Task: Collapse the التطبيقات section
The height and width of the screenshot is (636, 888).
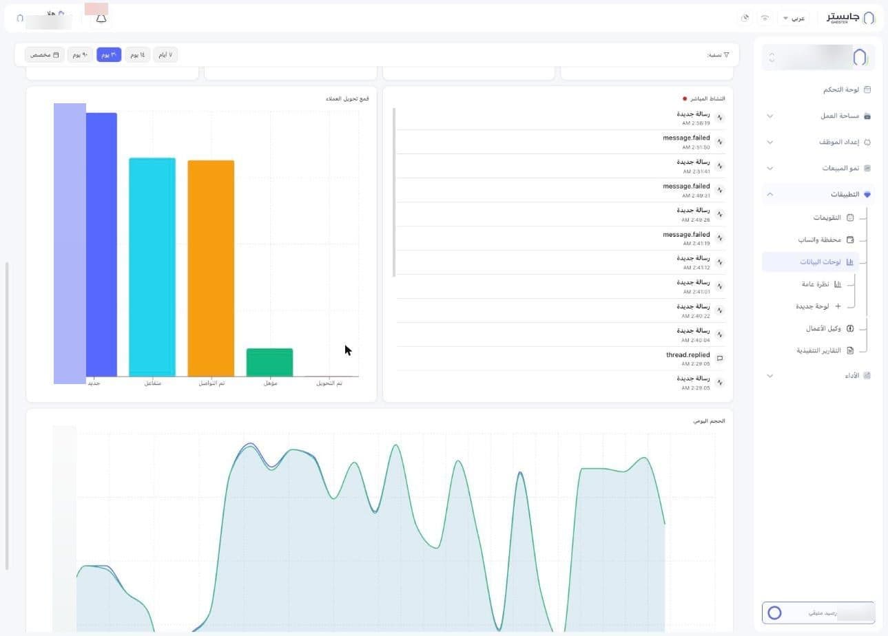Action: point(770,195)
